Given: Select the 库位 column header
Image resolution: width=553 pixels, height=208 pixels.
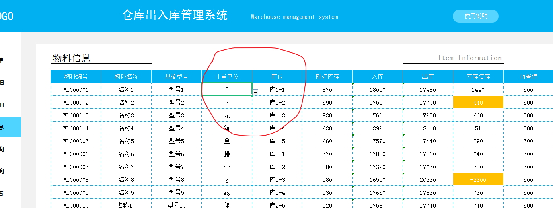Looking at the screenshot, I should click(277, 76).
